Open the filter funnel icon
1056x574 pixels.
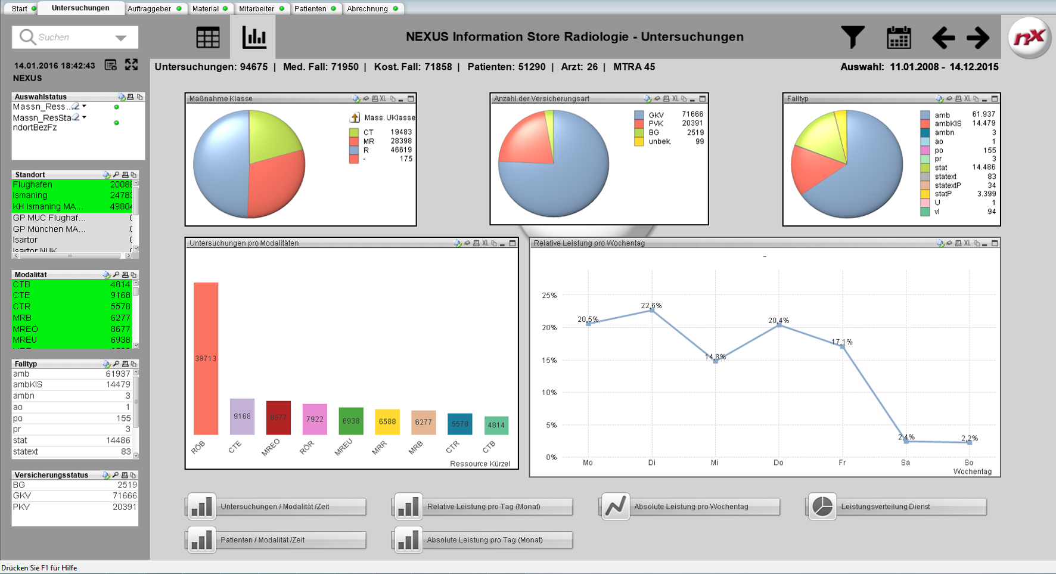[853, 38]
